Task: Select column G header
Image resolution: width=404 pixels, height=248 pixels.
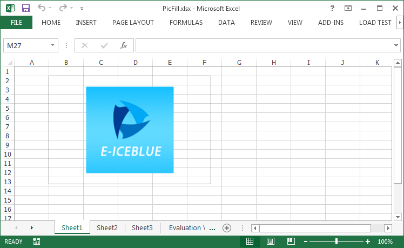Action: [x=239, y=62]
